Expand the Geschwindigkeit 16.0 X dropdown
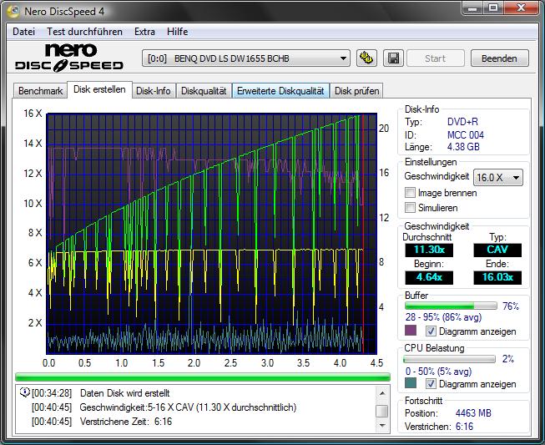 coord(497,177)
